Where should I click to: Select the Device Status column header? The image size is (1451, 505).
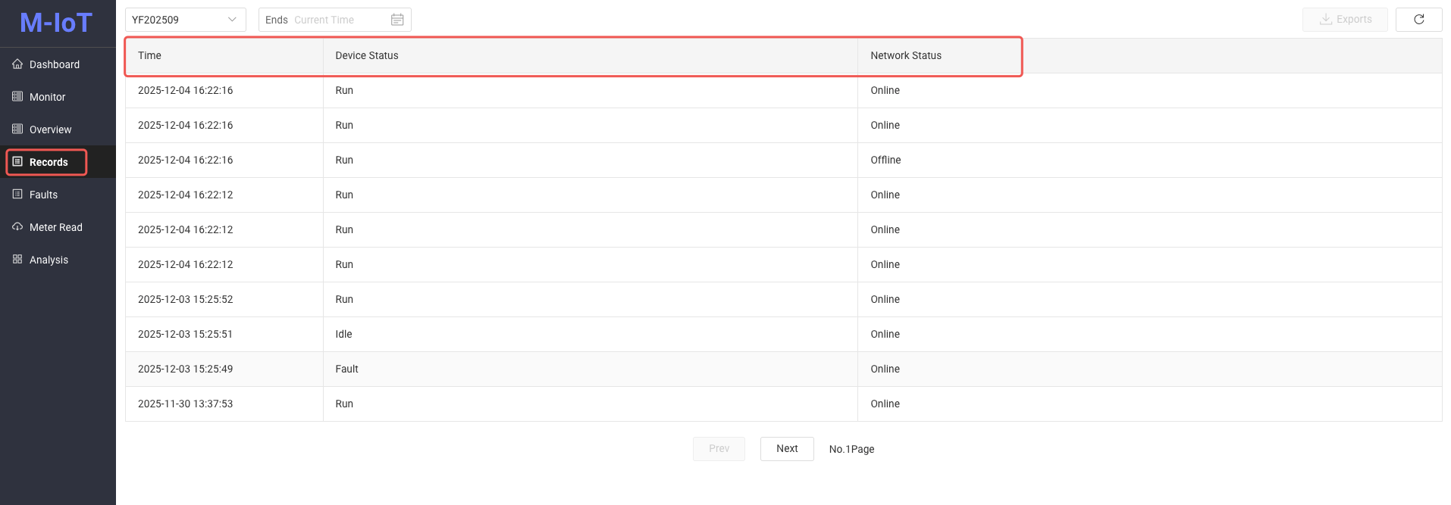point(367,55)
